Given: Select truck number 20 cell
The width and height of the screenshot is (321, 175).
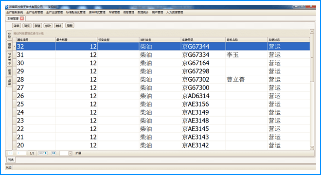Looking at the screenshot, I should 36,145.
